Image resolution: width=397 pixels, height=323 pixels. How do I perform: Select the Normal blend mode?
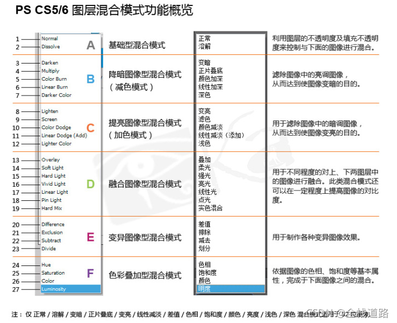[49, 39]
